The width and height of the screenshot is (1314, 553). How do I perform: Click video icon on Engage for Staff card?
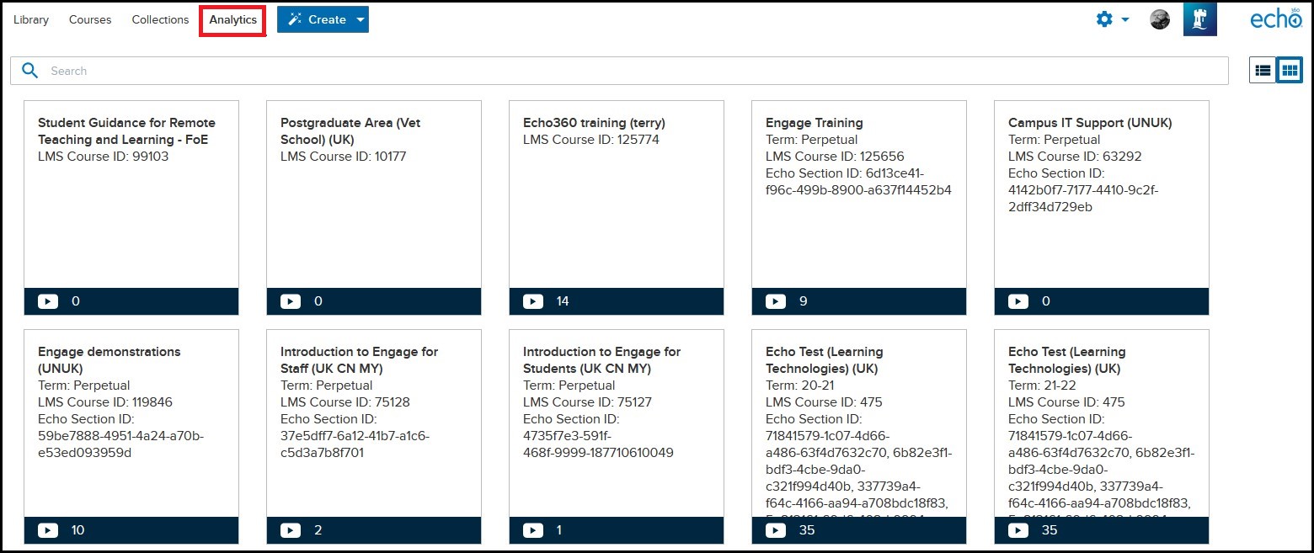click(291, 530)
